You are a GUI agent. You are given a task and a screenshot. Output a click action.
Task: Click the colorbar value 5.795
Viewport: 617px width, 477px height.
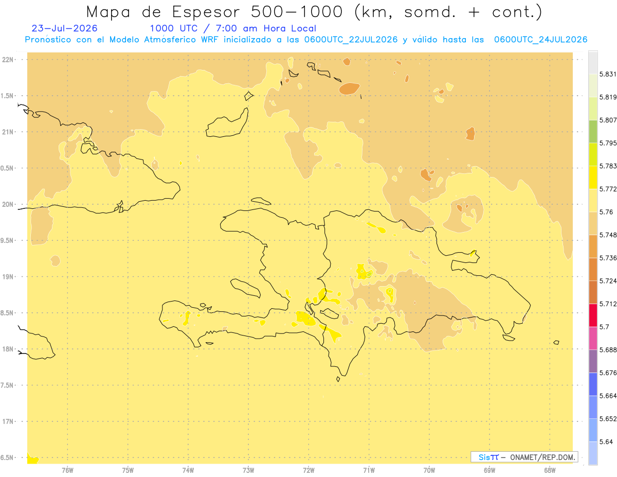[608, 143]
